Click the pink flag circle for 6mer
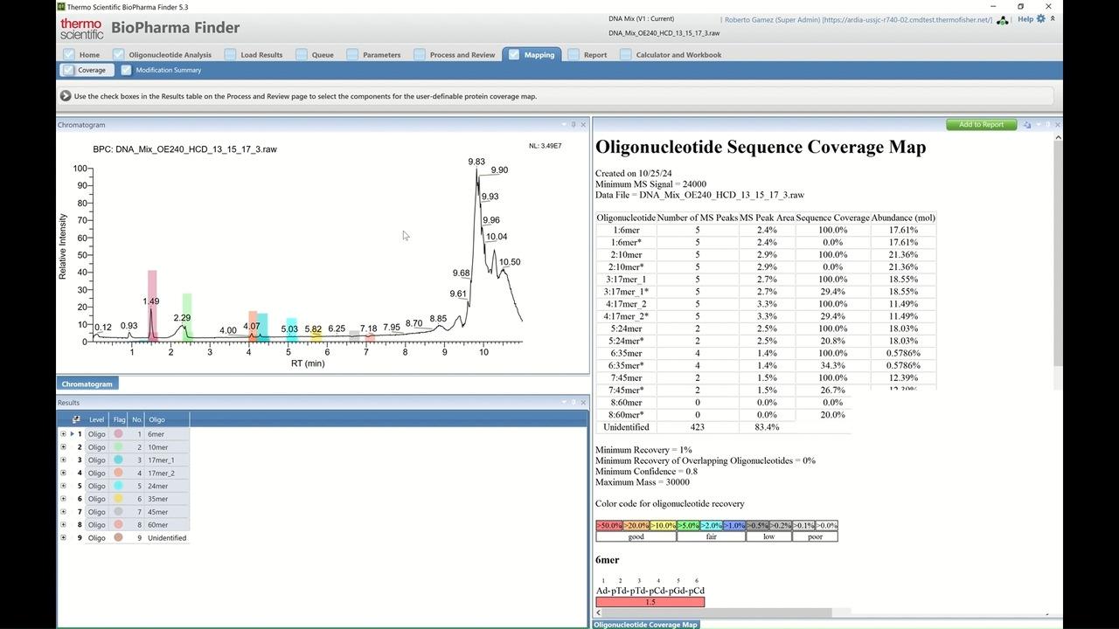1119x629 pixels. (x=118, y=434)
